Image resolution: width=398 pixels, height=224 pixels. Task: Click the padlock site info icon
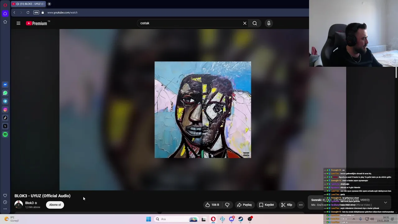(43, 12)
